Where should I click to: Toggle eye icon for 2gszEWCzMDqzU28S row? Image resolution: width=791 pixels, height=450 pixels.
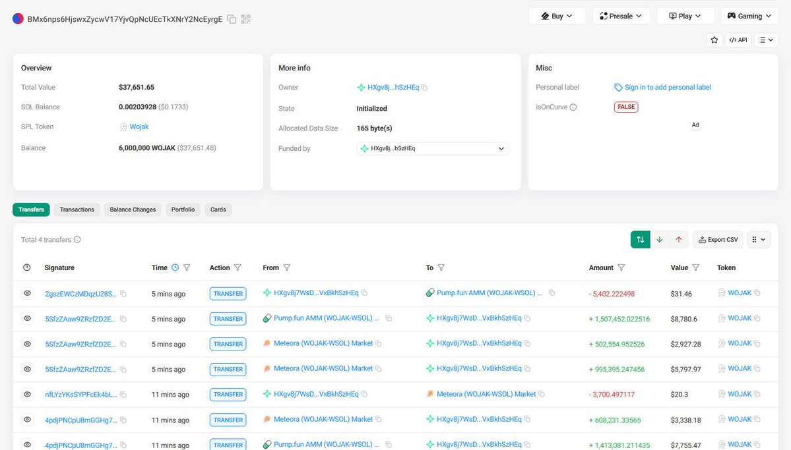coord(27,293)
